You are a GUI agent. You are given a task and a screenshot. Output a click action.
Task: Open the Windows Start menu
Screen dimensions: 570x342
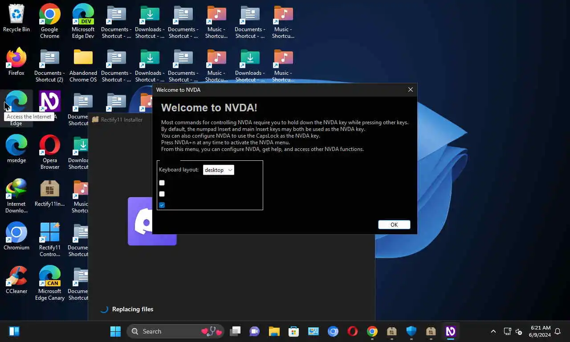115,331
